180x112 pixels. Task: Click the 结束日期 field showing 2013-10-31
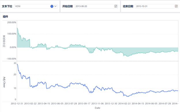click(x=157, y=6)
